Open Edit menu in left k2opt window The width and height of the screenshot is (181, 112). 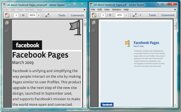click(13, 10)
